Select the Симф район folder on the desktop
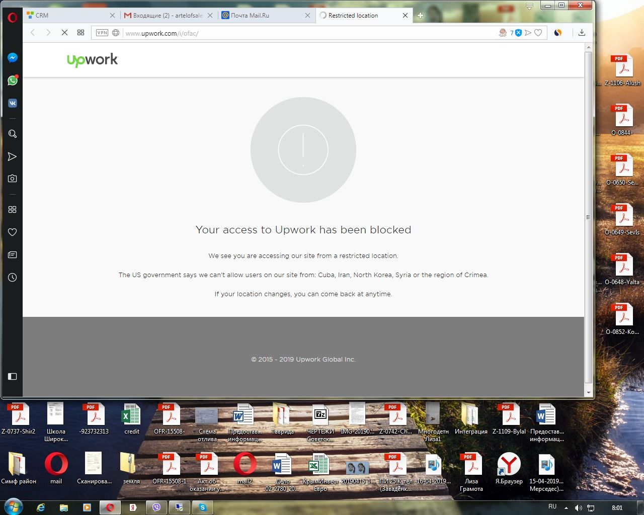The width and height of the screenshot is (644, 515). [19, 468]
